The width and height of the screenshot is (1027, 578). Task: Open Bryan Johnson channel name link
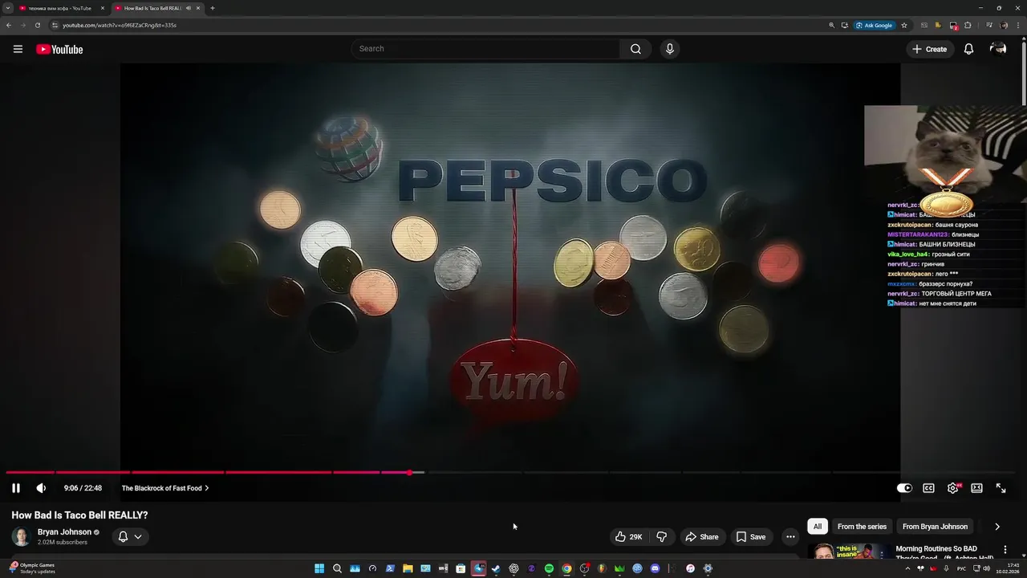tap(64, 531)
